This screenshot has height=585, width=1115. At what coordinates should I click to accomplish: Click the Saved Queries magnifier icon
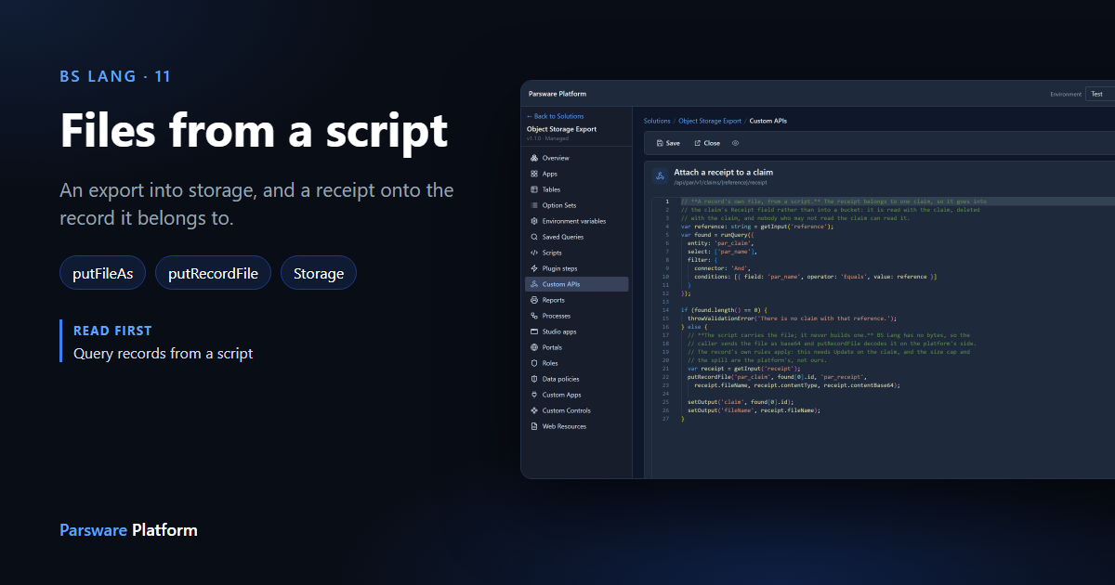533,237
